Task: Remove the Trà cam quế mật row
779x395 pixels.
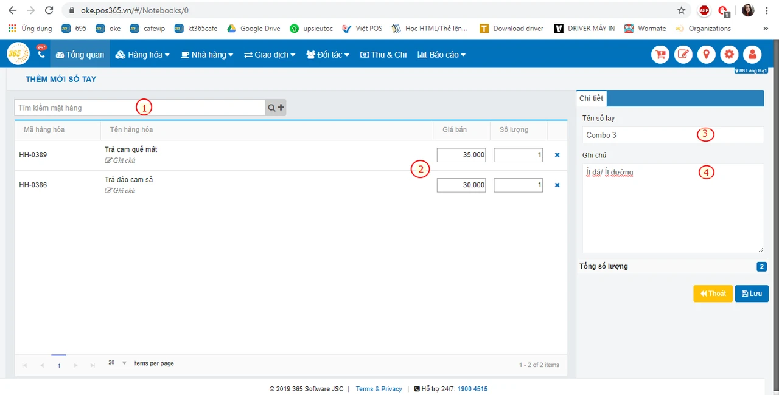Action: (557, 155)
